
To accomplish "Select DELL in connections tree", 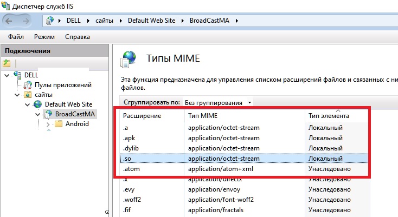I will [31, 75].
